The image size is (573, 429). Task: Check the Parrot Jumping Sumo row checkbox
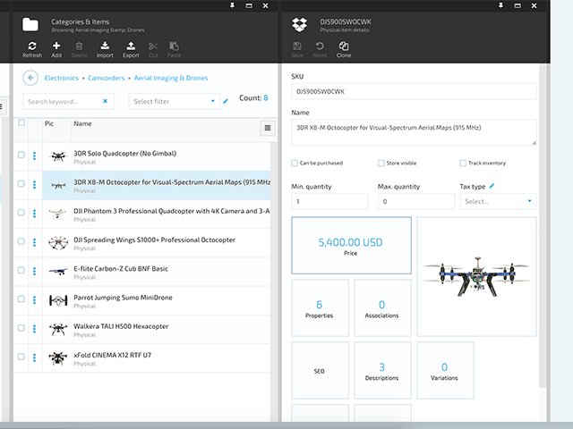coord(21,299)
